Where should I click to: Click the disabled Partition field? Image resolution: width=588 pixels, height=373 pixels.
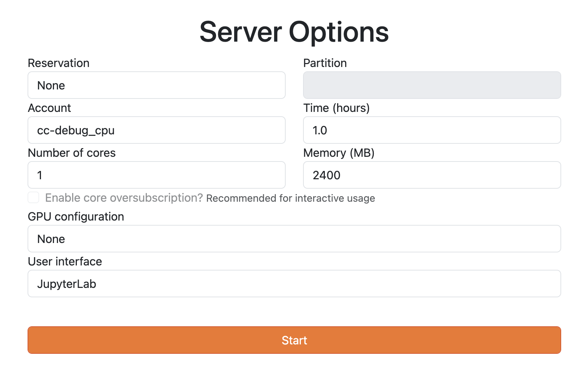click(x=432, y=85)
